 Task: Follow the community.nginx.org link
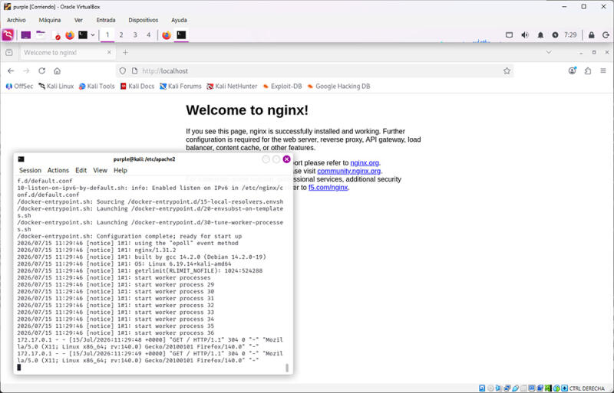[x=349, y=171]
